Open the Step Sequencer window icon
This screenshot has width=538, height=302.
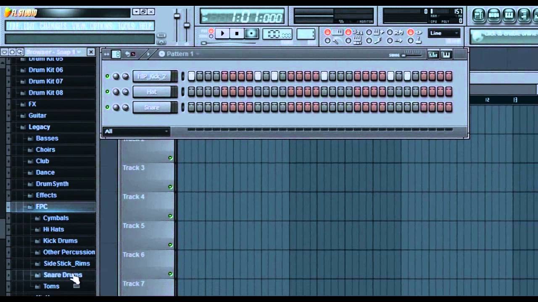[494, 15]
